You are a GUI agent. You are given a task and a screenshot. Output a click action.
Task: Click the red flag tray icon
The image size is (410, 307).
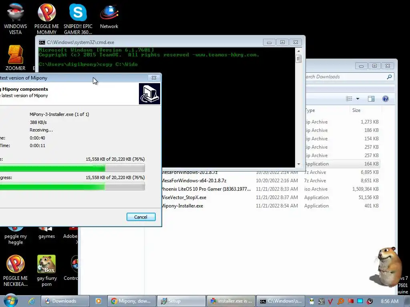(350, 301)
